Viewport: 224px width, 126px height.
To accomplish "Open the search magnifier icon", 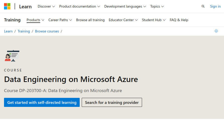I will pyautogui.click(x=203, y=6).
